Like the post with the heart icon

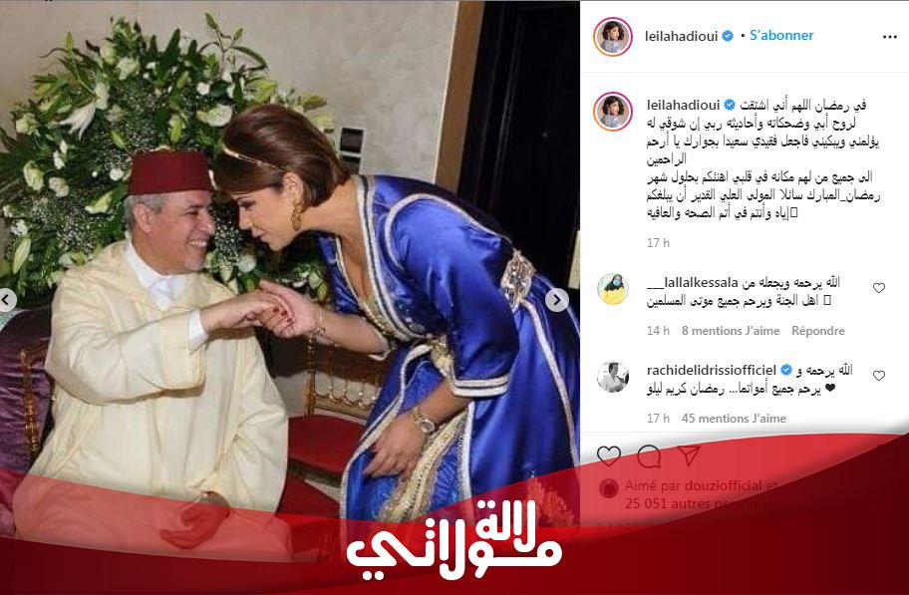tap(609, 456)
